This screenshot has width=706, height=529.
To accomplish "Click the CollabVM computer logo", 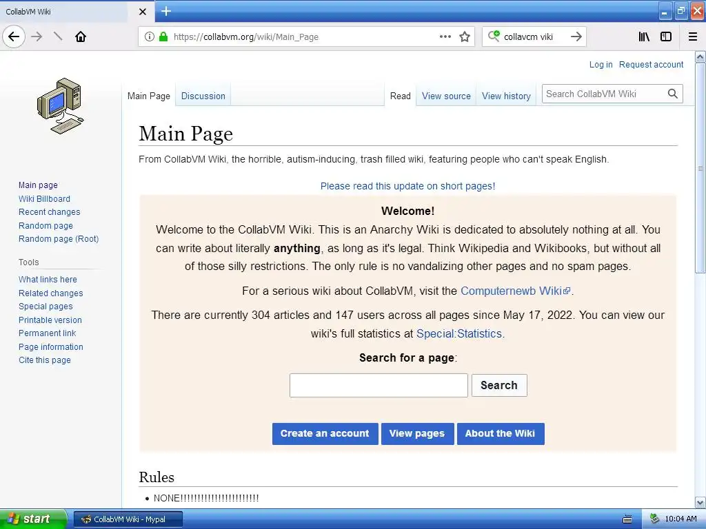I will pyautogui.click(x=60, y=106).
